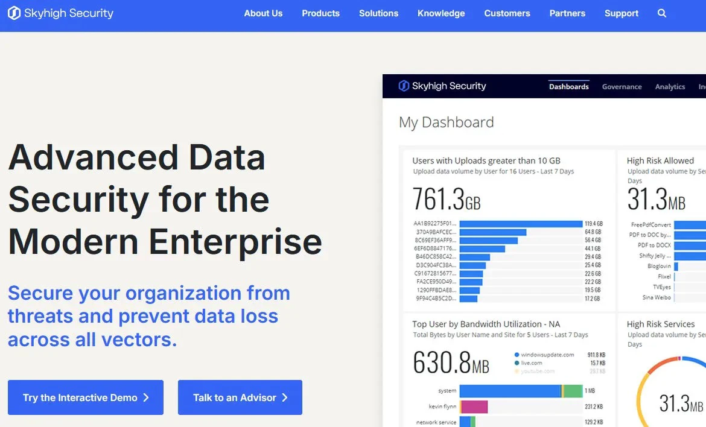Image resolution: width=706 pixels, height=427 pixels.
Task: Switch to the Governance tab
Action: click(622, 87)
